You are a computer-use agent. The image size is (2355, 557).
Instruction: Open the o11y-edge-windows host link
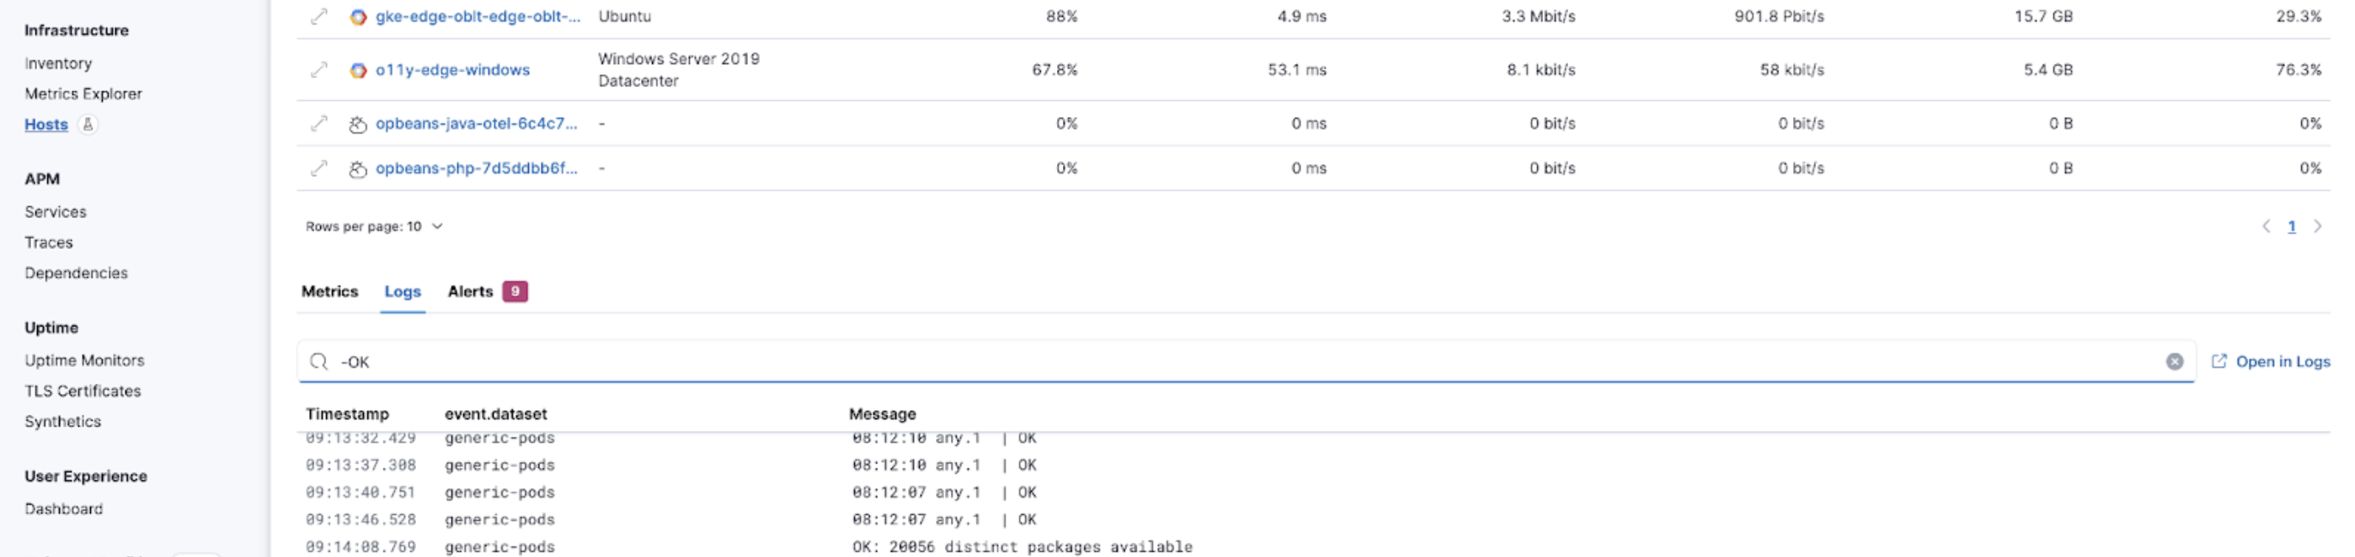[452, 69]
